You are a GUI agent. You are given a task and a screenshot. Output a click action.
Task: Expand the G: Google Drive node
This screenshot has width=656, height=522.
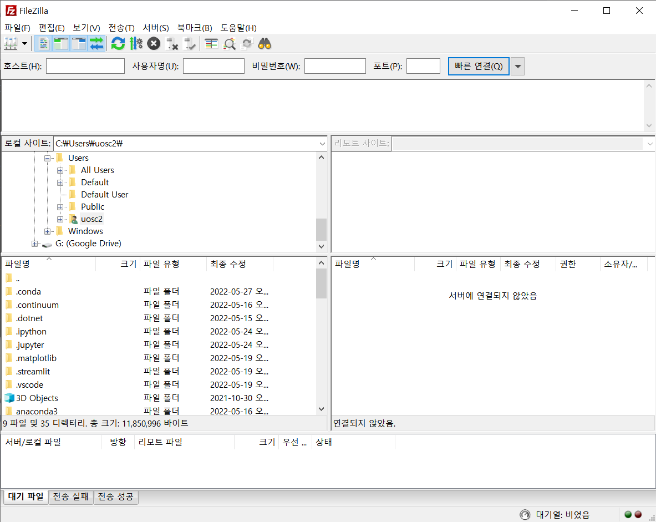(35, 244)
